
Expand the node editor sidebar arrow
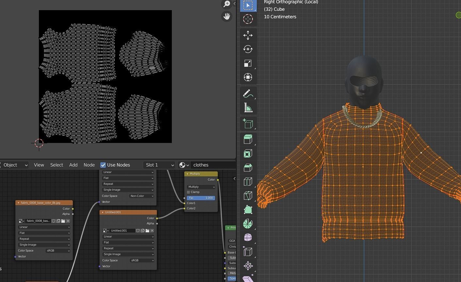(234, 179)
